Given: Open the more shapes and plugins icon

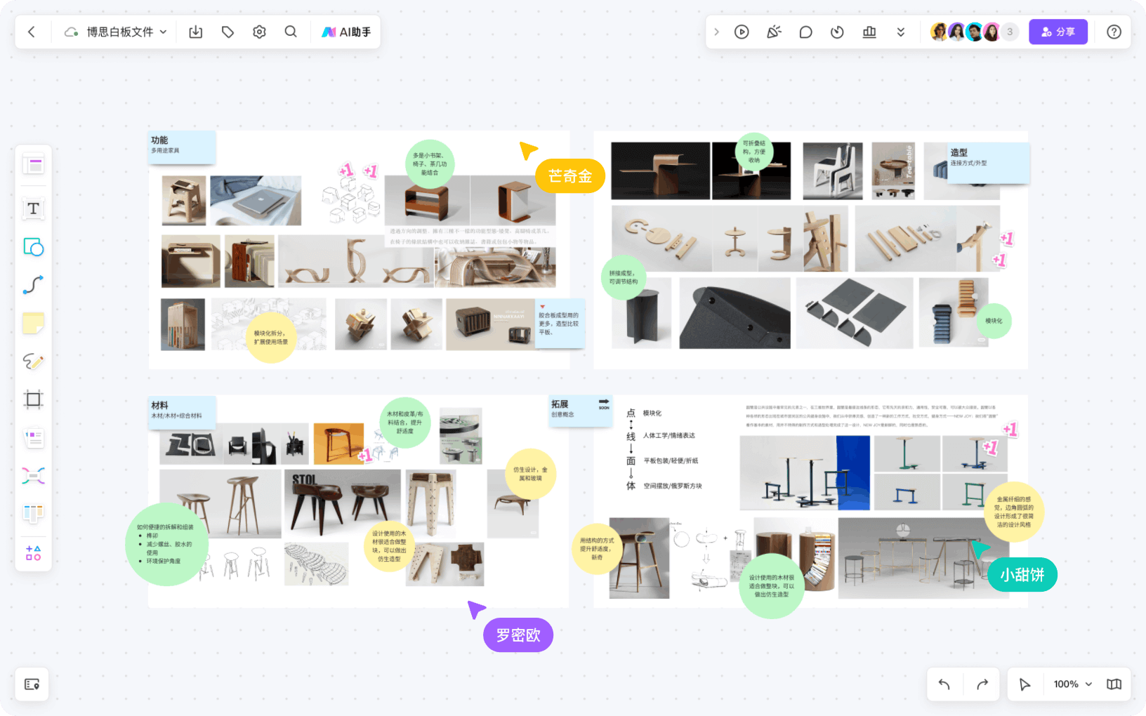Looking at the screenshot, I should click(33, 552).
